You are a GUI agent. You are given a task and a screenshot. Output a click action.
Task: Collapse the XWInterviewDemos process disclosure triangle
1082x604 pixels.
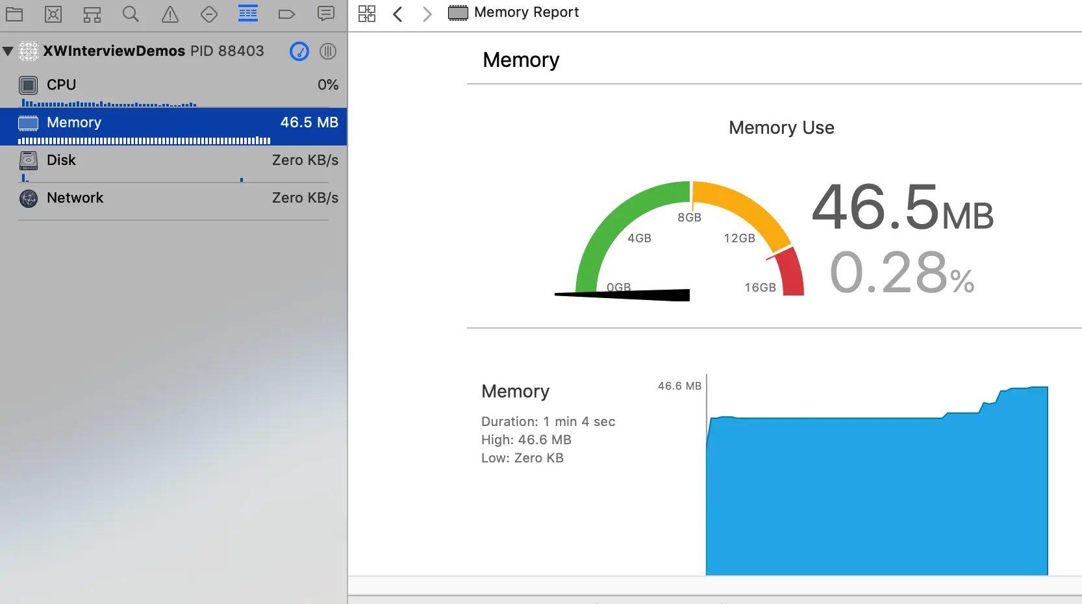pos(8,51)
